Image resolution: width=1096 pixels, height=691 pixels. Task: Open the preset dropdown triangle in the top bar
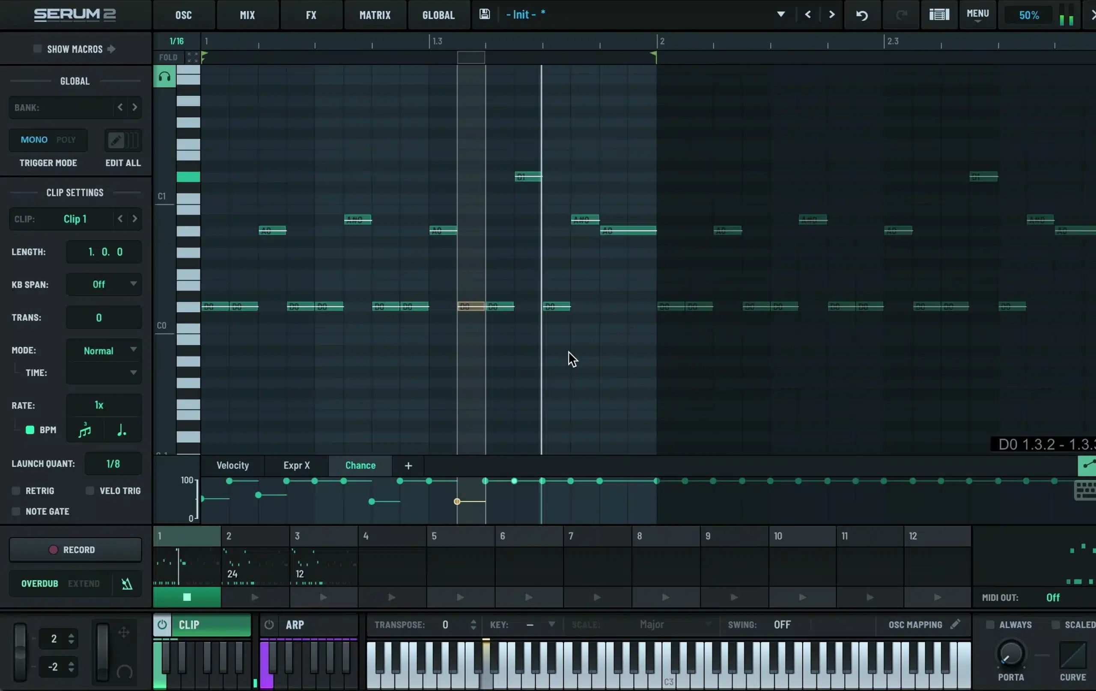(x=780, y=15)
